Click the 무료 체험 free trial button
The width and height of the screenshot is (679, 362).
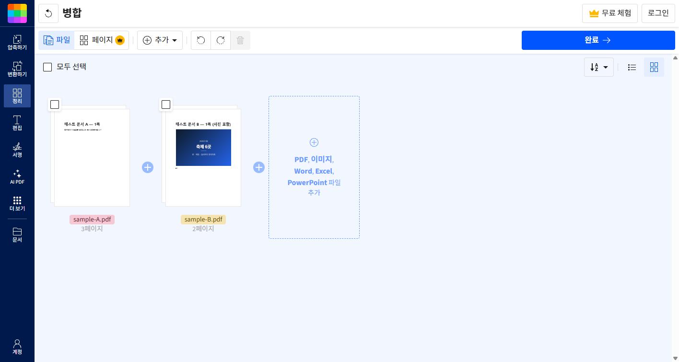click(610, 13)
